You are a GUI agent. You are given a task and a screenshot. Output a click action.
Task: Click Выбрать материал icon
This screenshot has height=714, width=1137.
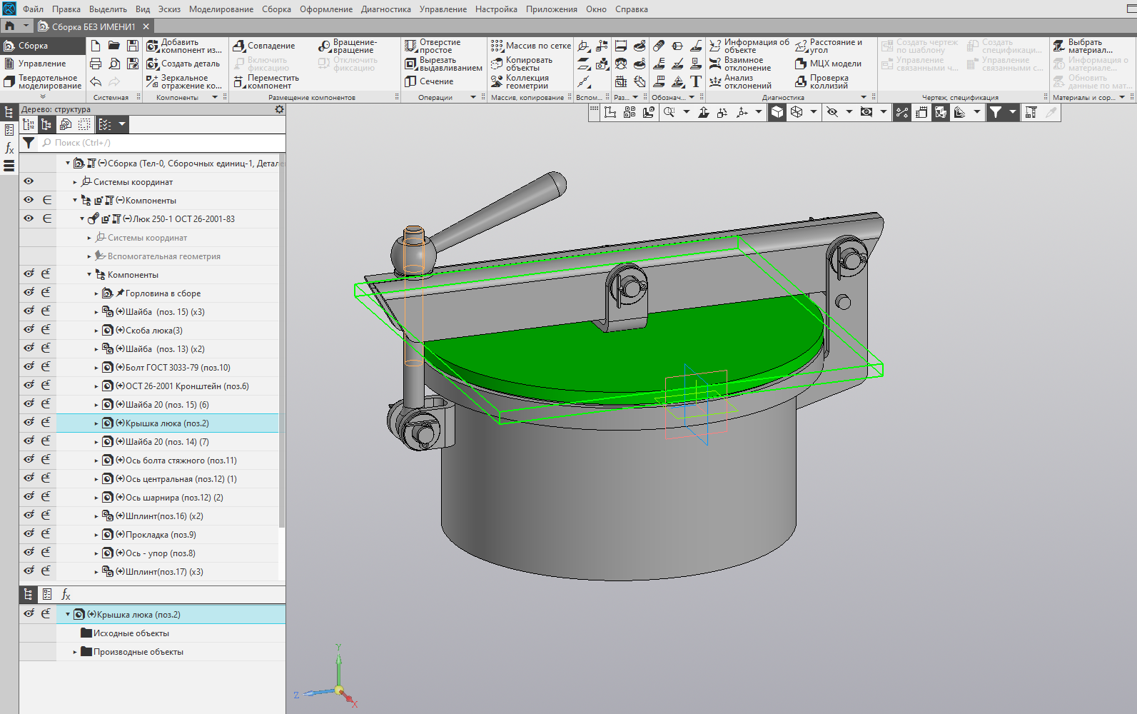click(1059, 46)
